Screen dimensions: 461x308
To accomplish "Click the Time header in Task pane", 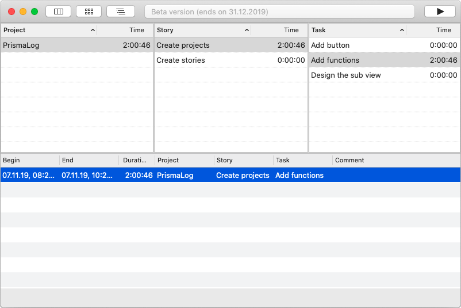I will tap(443, 30).
